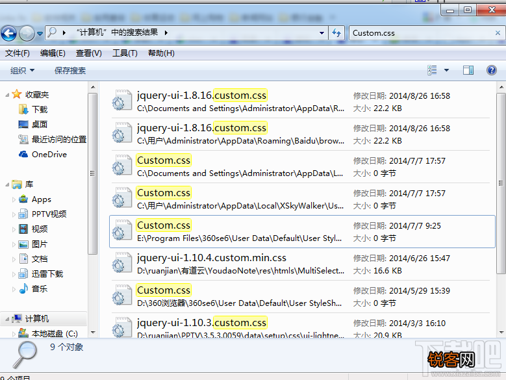This screenshot has width=506, height=380.
Task: Open view options dropdown arrow
Action: click(x=447, y=70)
